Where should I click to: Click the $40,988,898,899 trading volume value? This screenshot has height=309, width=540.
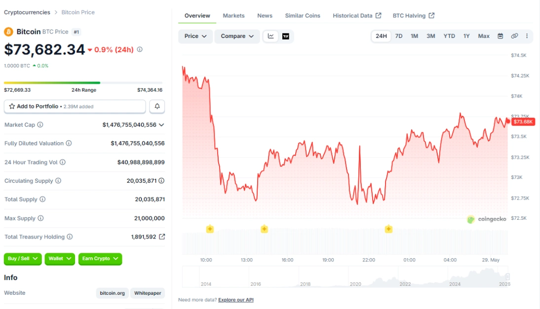141,162
